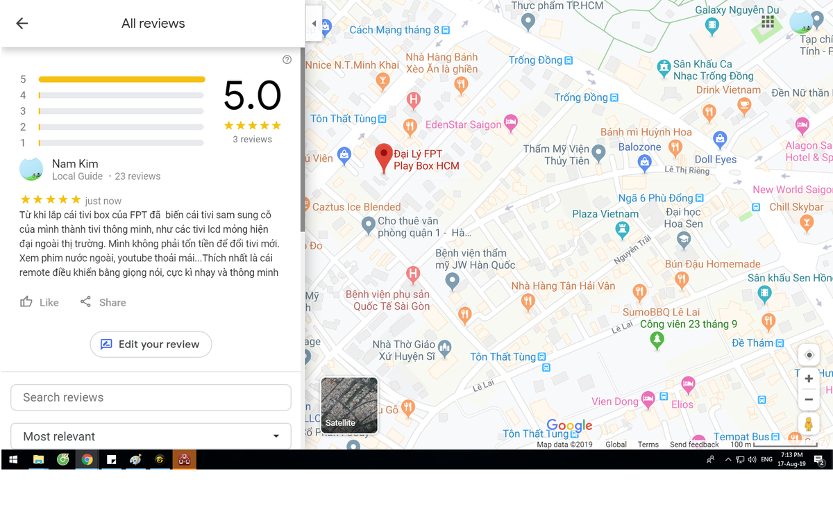Image resolution: width=833 pixels, height=521 pixels.
Task: Click Edit your review button
Action: (151, 344)
